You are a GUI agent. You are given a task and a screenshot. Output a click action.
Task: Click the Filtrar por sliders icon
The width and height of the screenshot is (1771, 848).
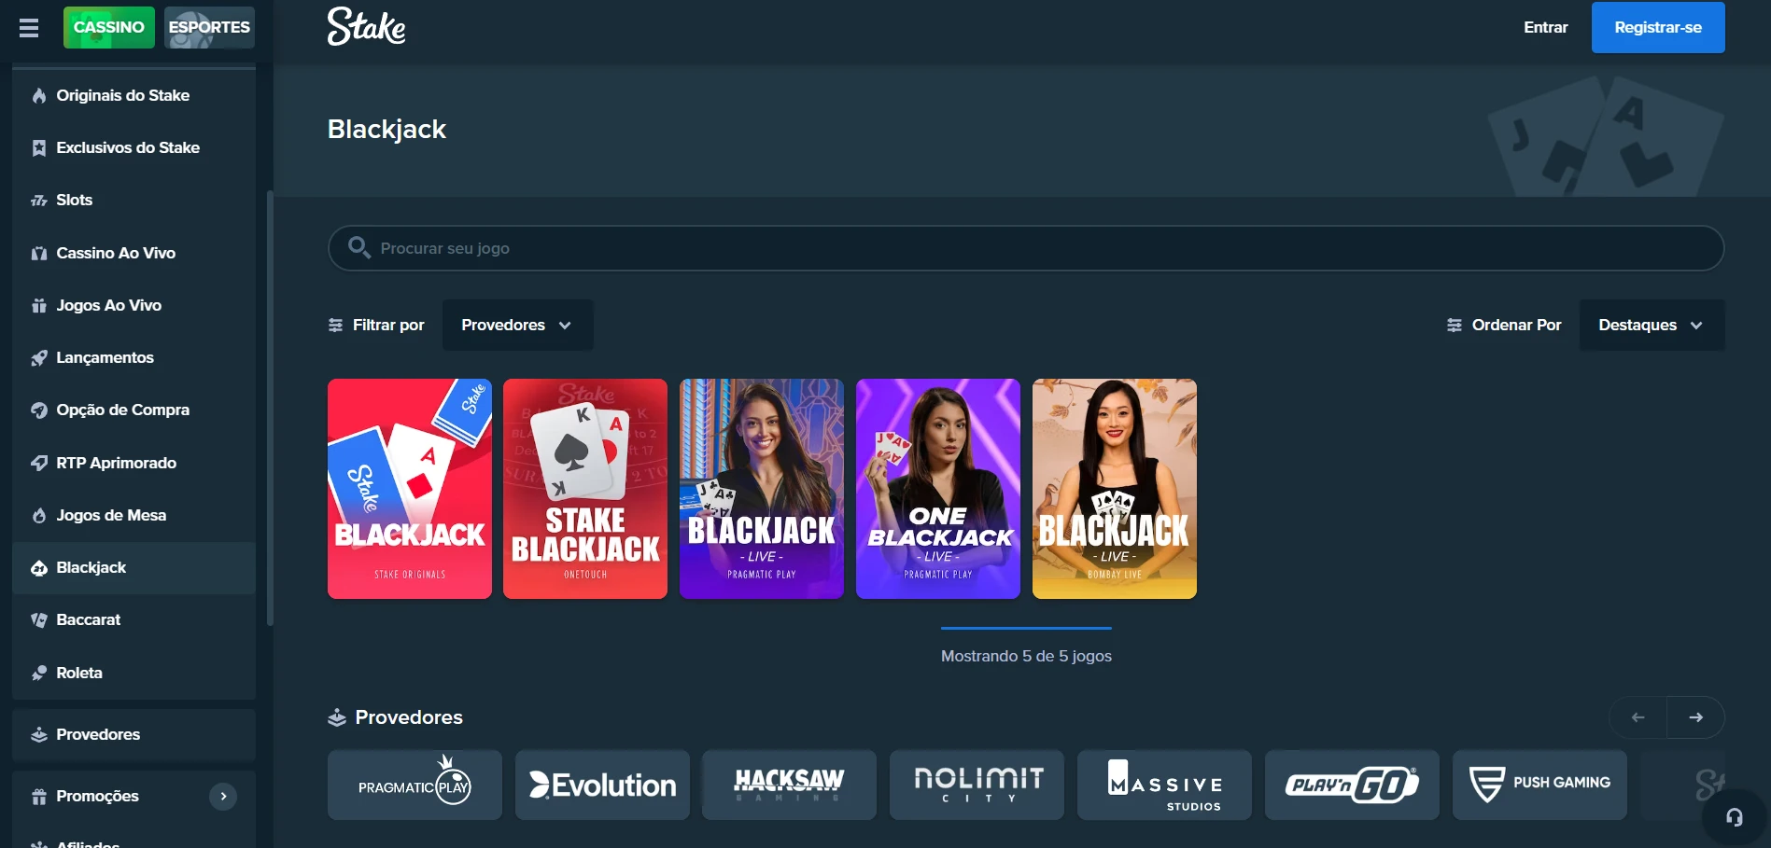point(336,325)
